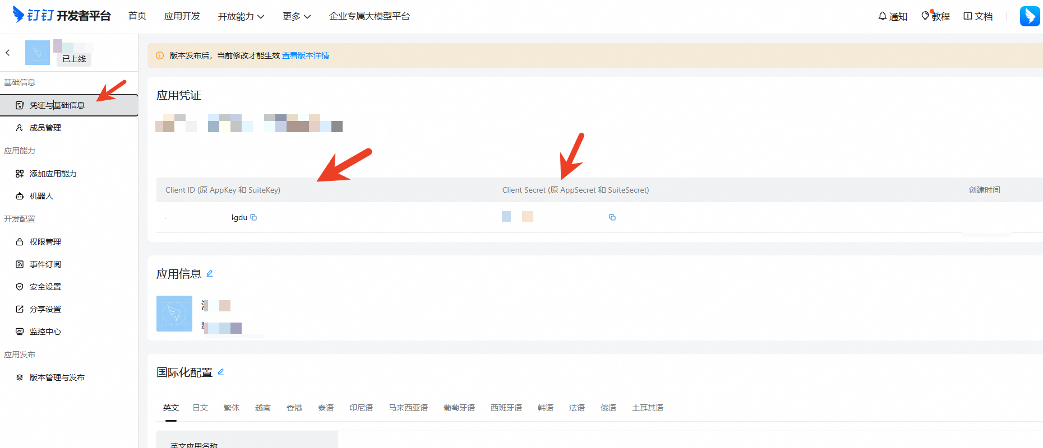
Task: Select the 俄语 language tab
Action: [x=608, y=408]
